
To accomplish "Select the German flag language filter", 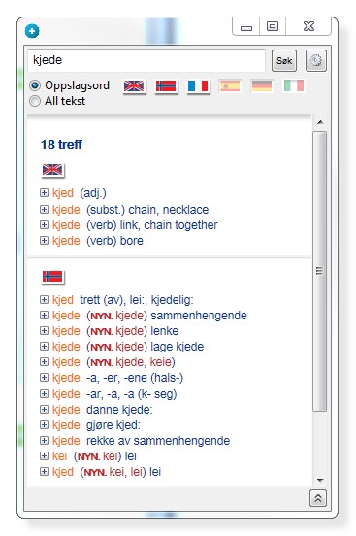I will (x=262, y=86).
